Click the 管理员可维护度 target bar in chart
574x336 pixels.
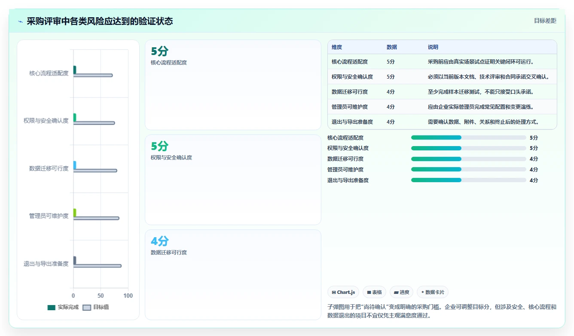[96, 218]
